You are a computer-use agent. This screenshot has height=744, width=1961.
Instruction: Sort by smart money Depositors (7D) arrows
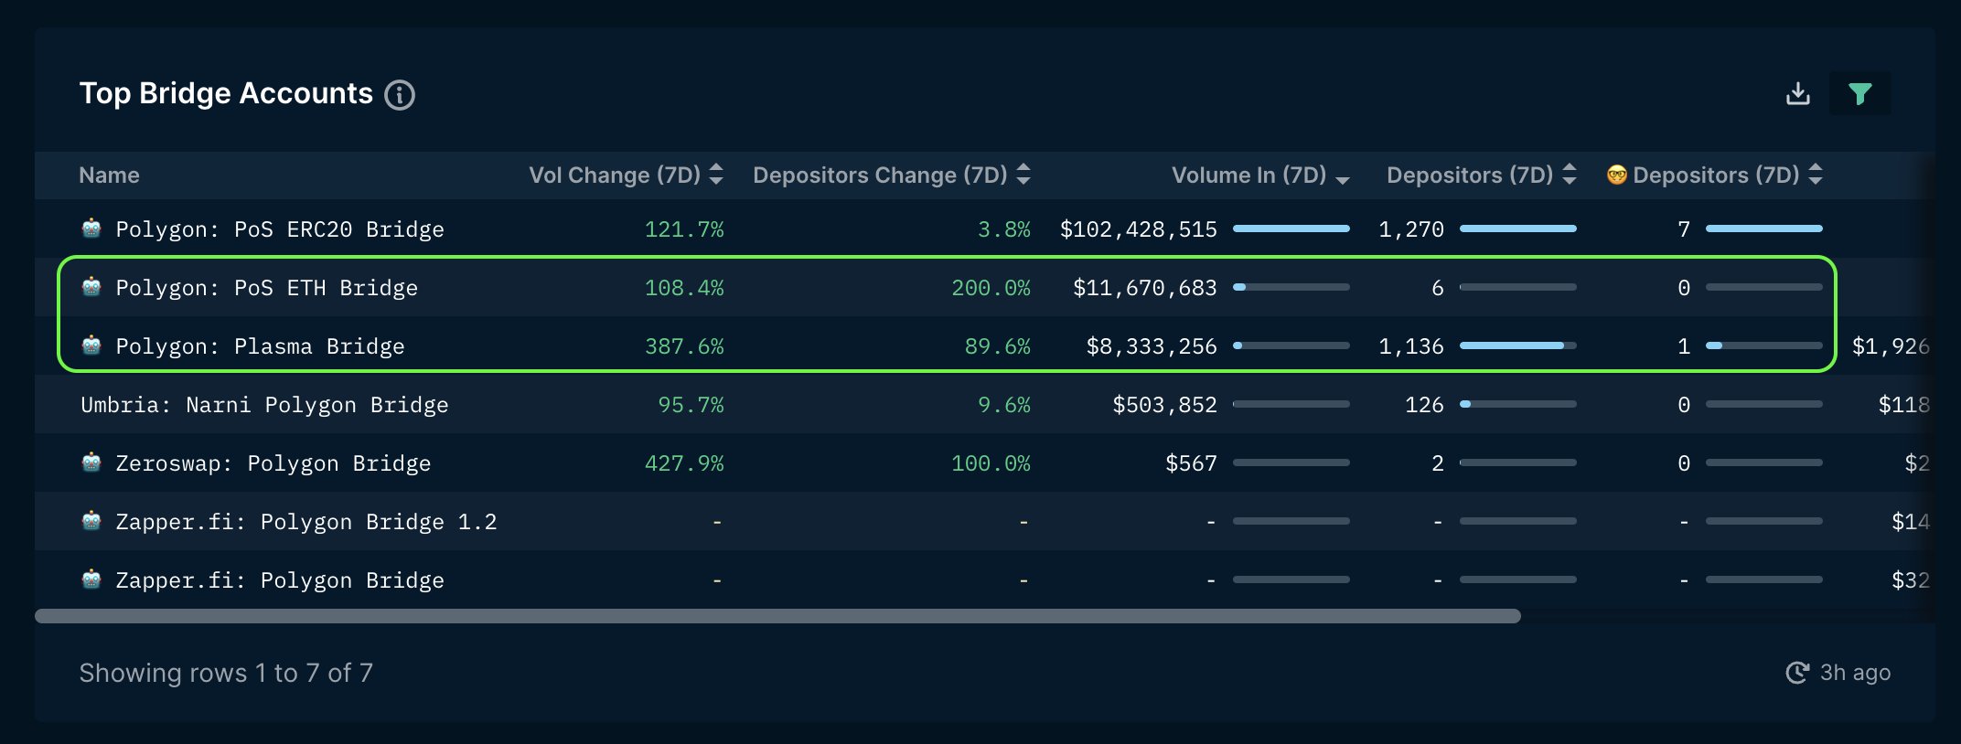[1816, 174]
